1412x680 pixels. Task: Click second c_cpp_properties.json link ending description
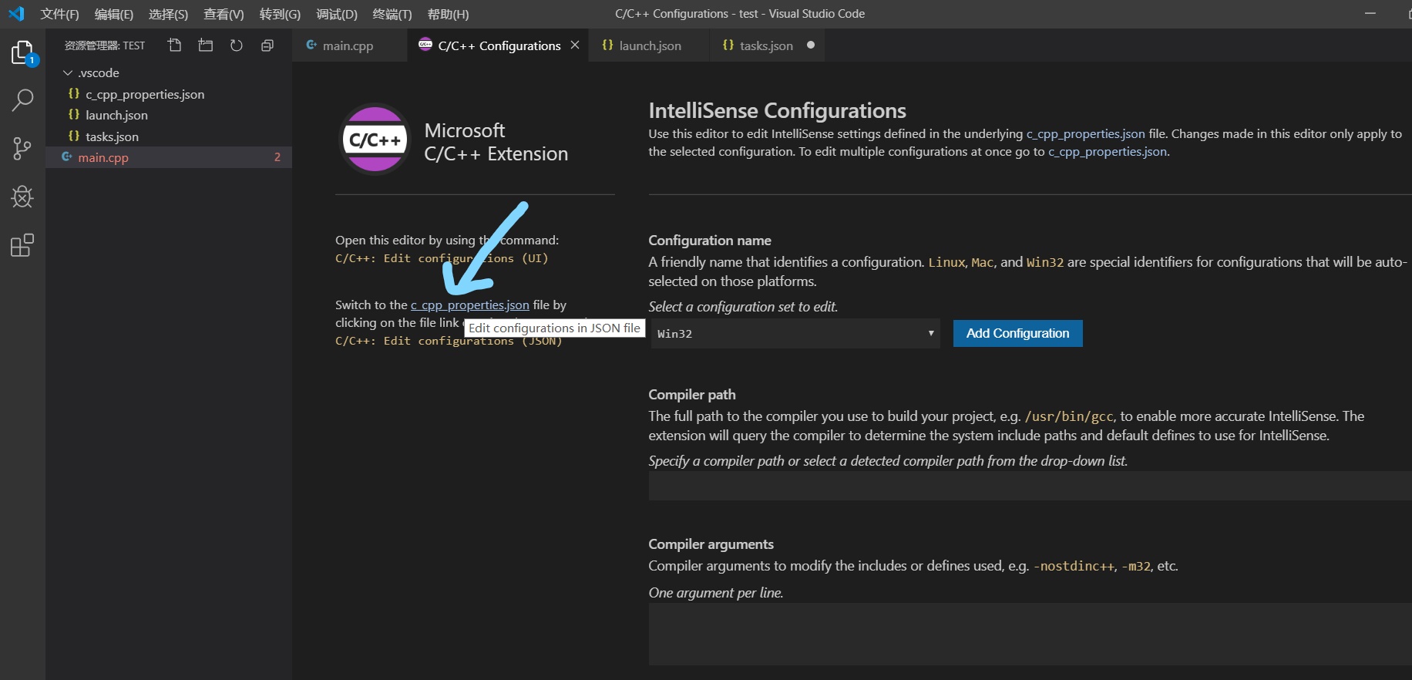[x=1108, y=152]
